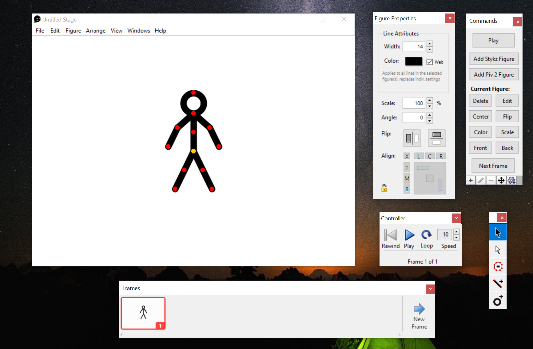The width and height of the screenshot is (533, 349).
Task: Increase line Width with up arrow
Action: click(x=430, y=44)
